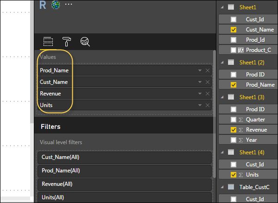Expand the Revenue(All) visual filter

click(125, 184)
